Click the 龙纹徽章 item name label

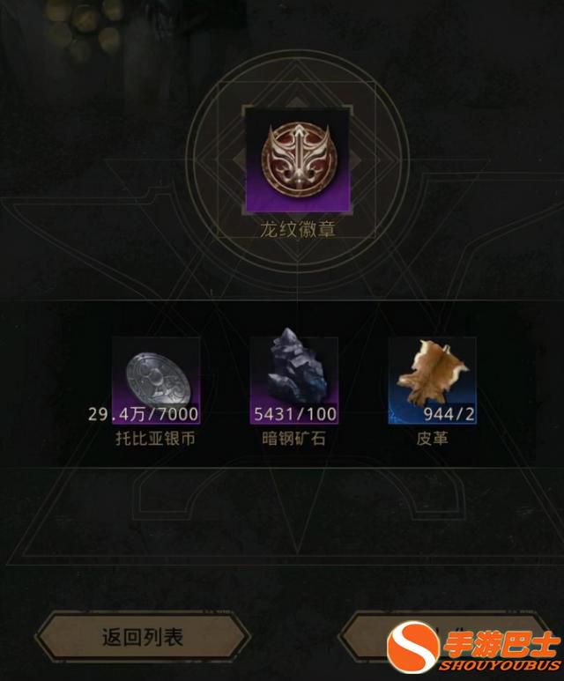[x=298, y=230]
